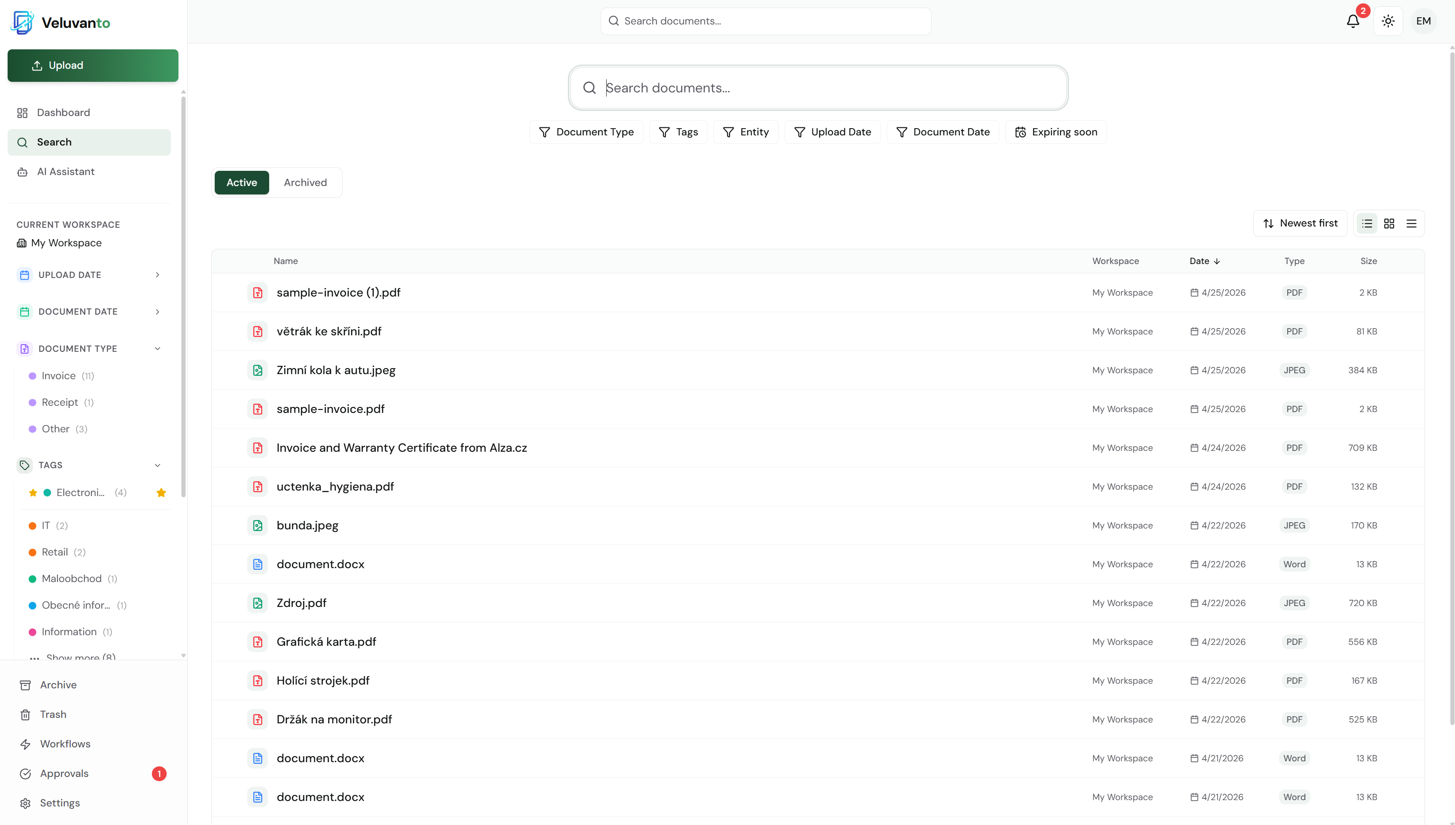Click file icon of Alza.cz Invoice and Warranty

[258, 448]
